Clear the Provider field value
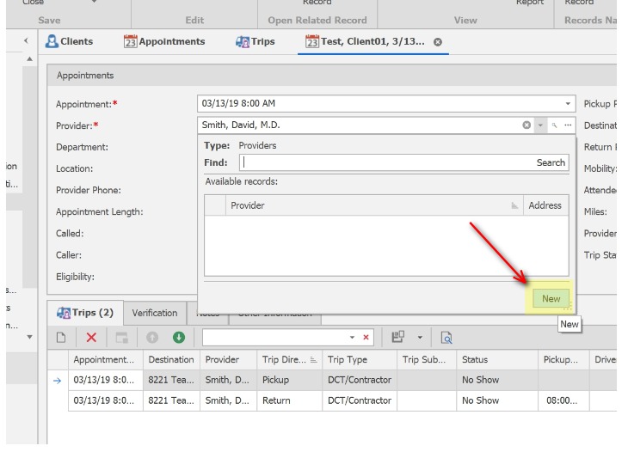The image size is (628, 452). [x=526, y=125]
